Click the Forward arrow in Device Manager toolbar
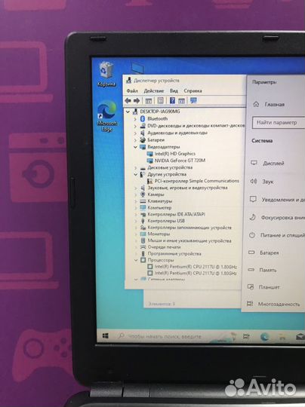Screen dimensions: 305x407 [x=137, y=101]
